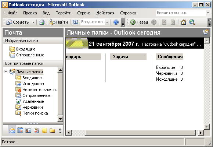Click the Home house icon
This screenshot has height=147, width=213.
pos(184,22)
